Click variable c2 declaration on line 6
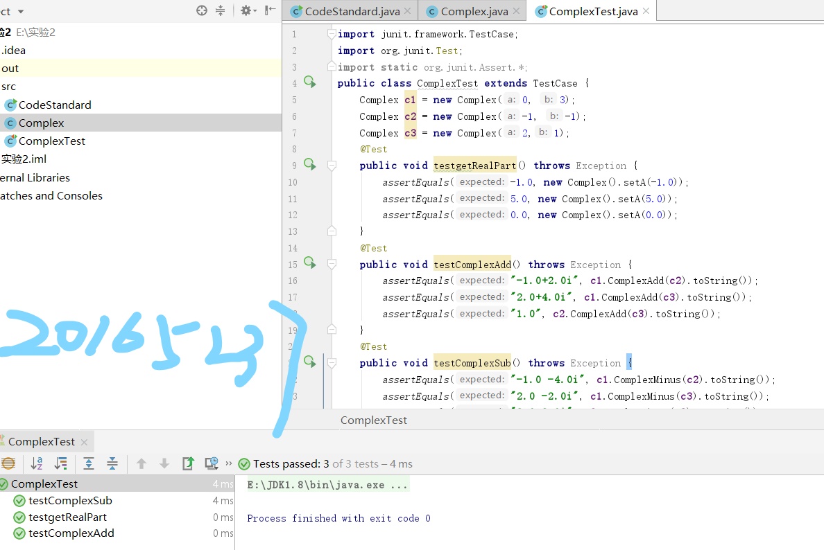 pos(411,116)
